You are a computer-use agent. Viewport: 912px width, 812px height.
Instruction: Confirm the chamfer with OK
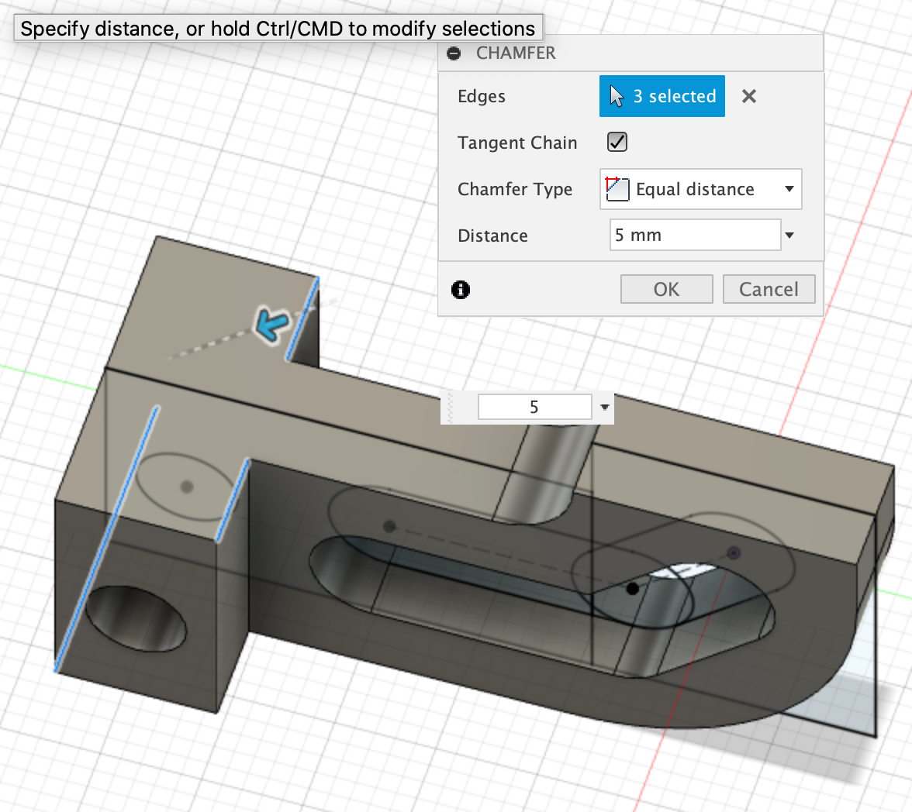point(667,289)
